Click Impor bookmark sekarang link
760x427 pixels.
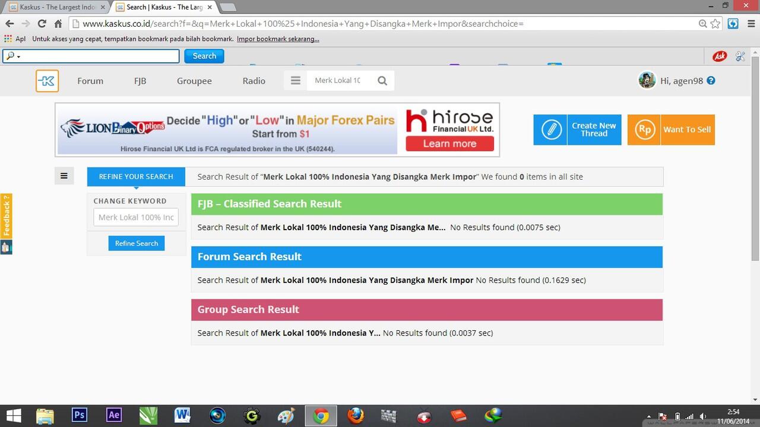(278, 39)
